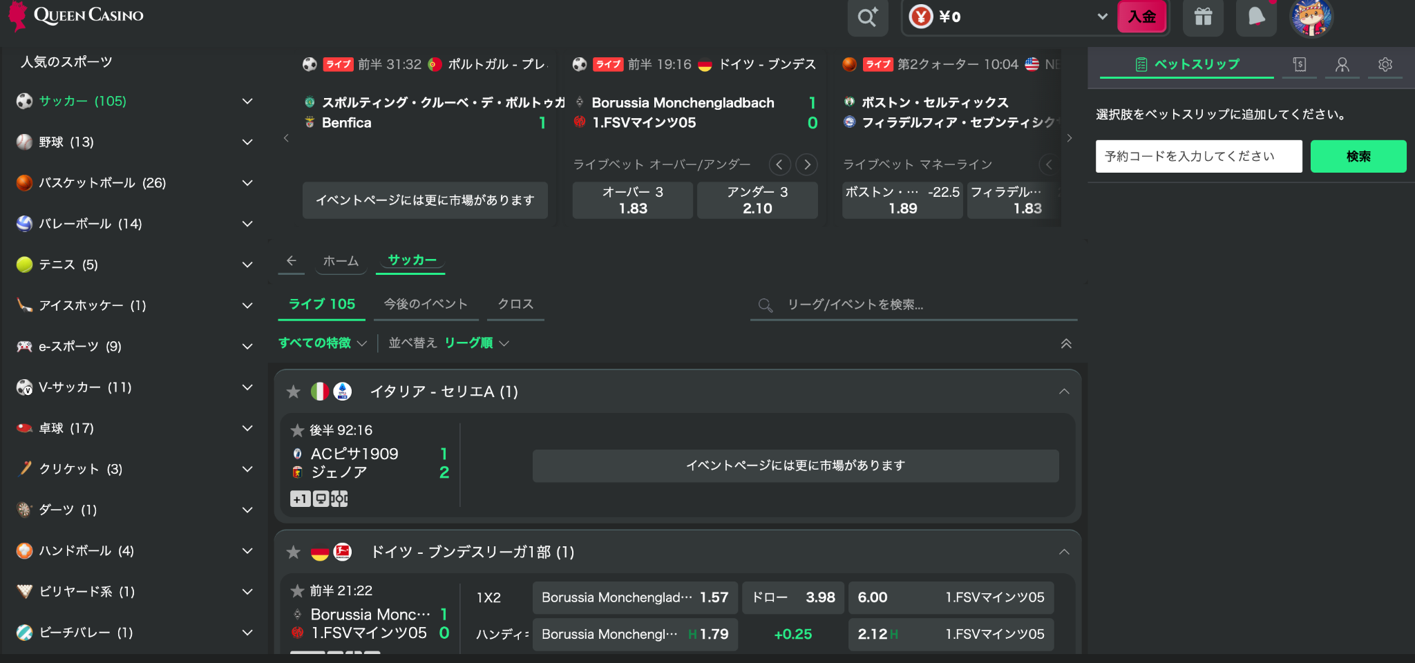Open the Queen Casino logo home link
The height and width of the screenshot is (663, 1415).
click(x=76, y=15)
